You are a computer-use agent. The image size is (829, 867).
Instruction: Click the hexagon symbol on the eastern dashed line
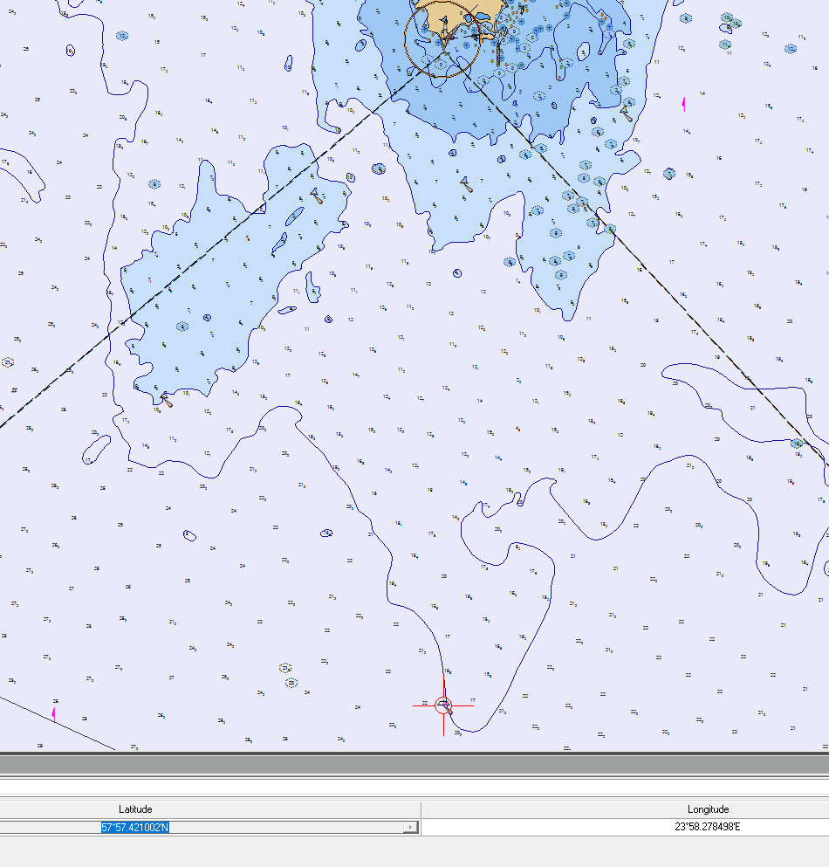(797, 444)
